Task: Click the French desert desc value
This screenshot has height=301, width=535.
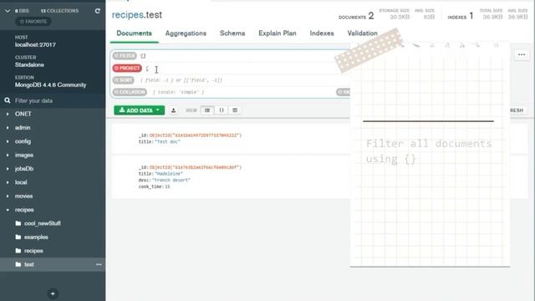Action: click(171, 181)
